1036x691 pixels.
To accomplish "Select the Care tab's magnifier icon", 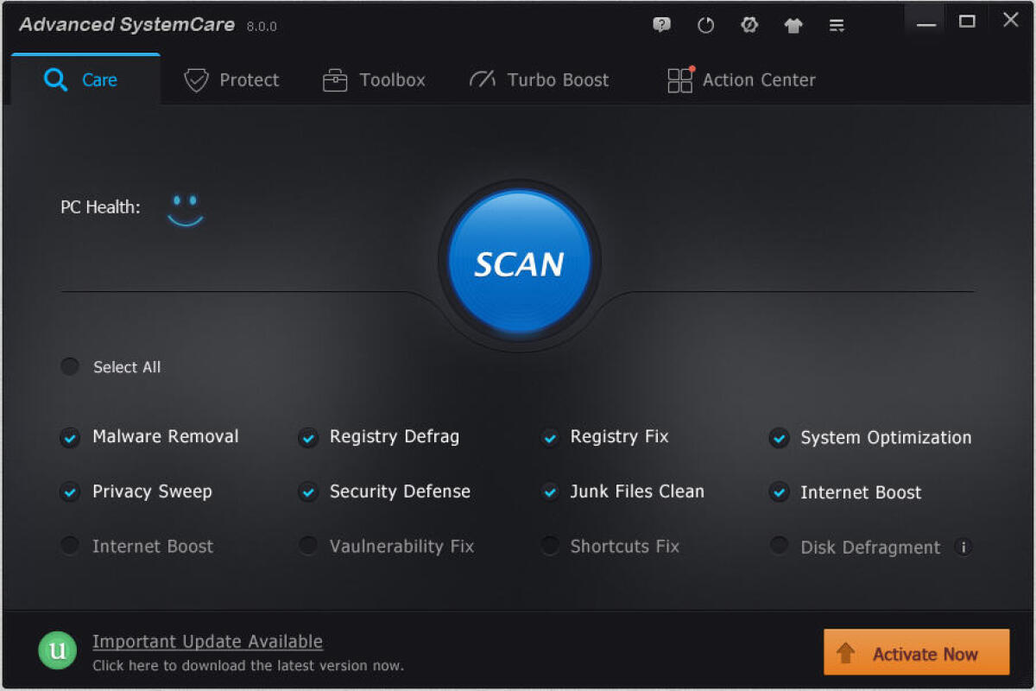I will pyautogui.click(x=55, y=79).
